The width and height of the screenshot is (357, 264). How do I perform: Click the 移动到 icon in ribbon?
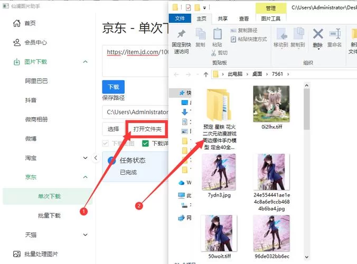pos(281,34)
